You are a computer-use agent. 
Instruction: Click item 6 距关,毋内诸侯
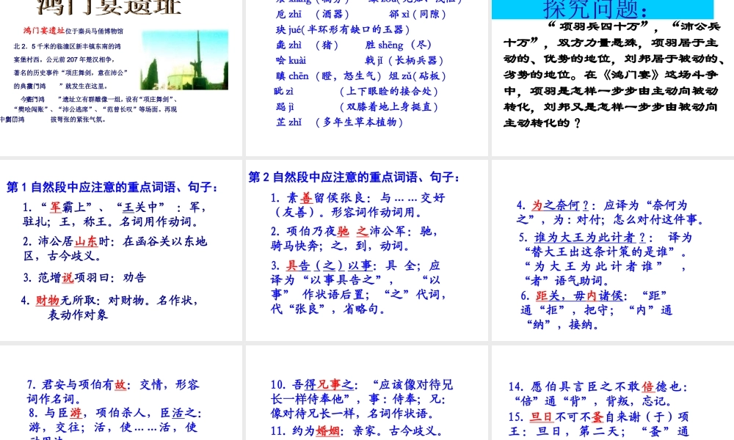597,309
